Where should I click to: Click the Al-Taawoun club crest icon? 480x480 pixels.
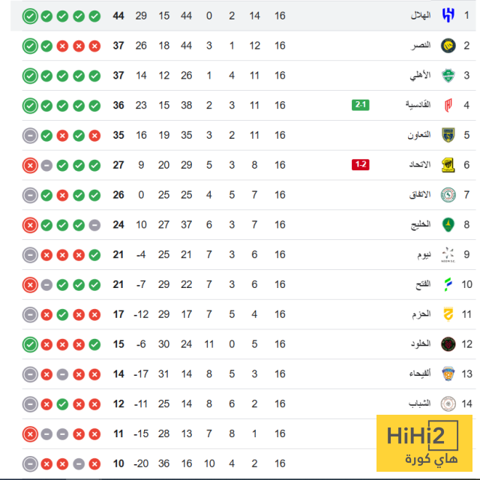(448, 135)
